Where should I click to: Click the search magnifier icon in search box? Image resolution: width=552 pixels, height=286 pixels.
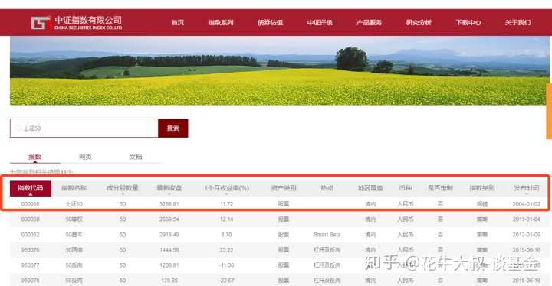[18, 128]
